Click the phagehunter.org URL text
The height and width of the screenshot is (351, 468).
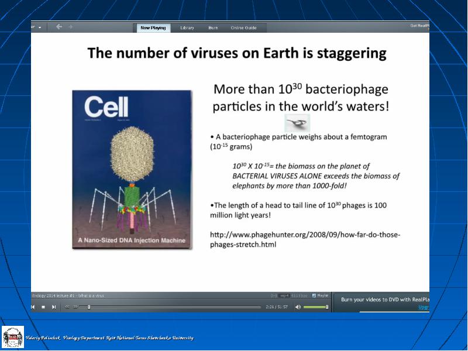(x=305, y=239)
